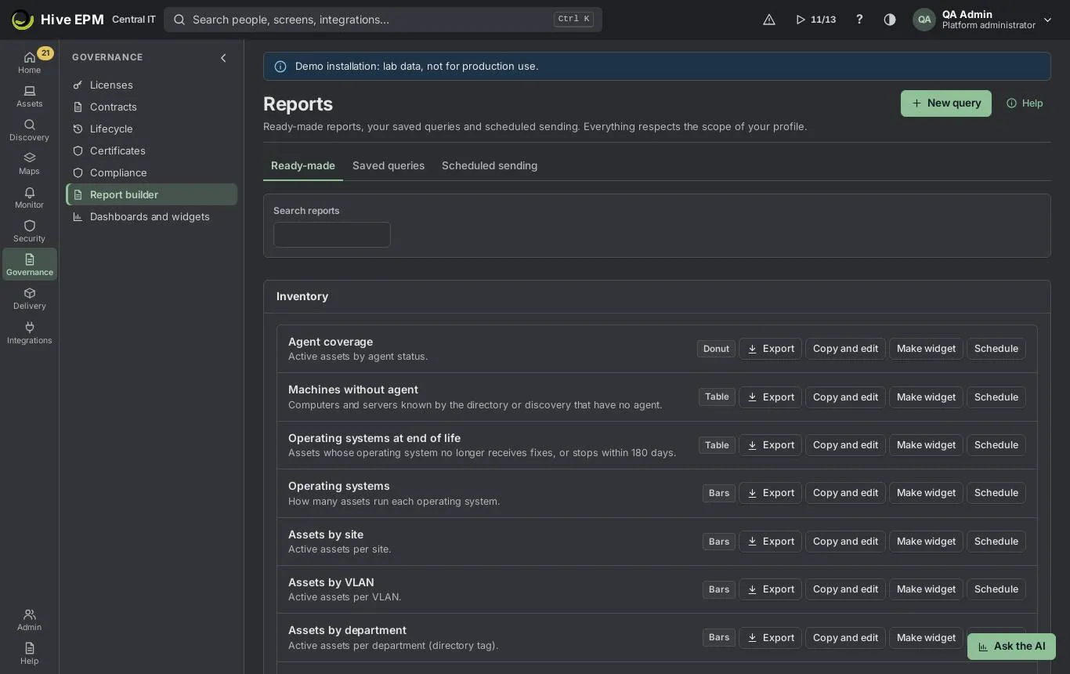Open Integrations in the left rail
This screenshot has width=1070, height=674.
29,333
